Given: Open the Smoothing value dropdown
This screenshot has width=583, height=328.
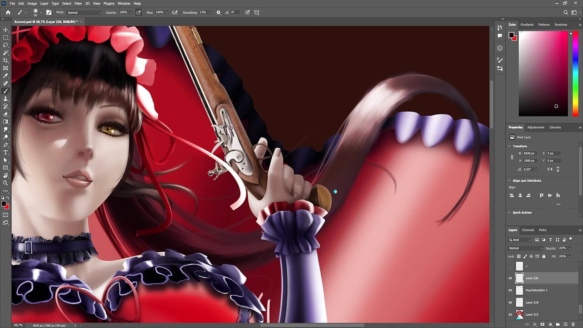Looking at the screenshot, I should (211, 12).
